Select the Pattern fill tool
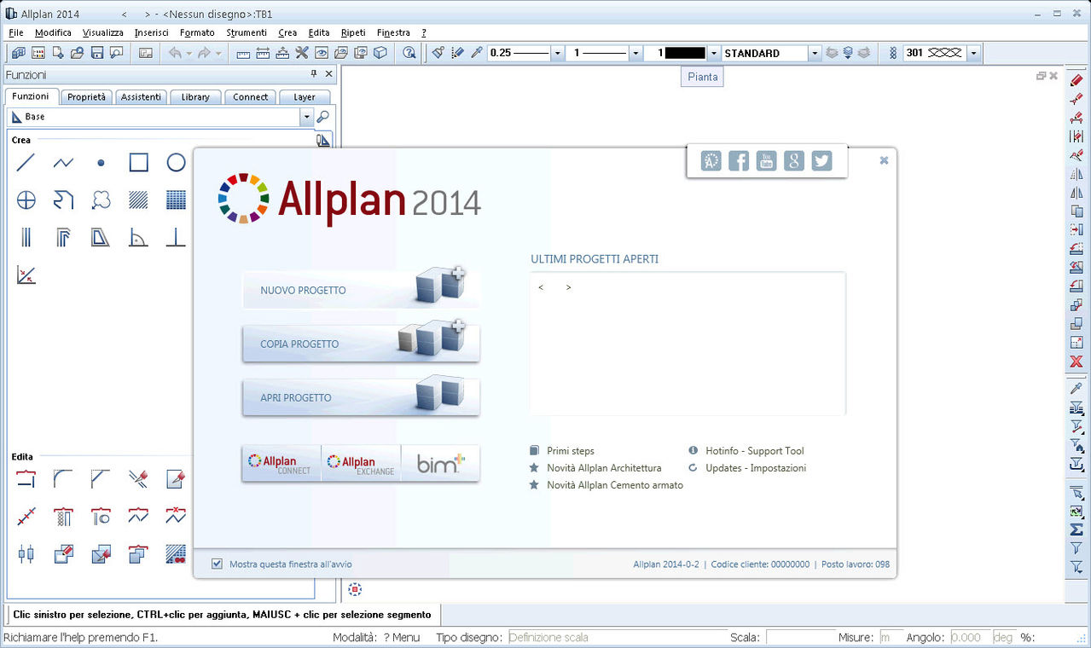1091x648 pixels. (x=176, y=200)
